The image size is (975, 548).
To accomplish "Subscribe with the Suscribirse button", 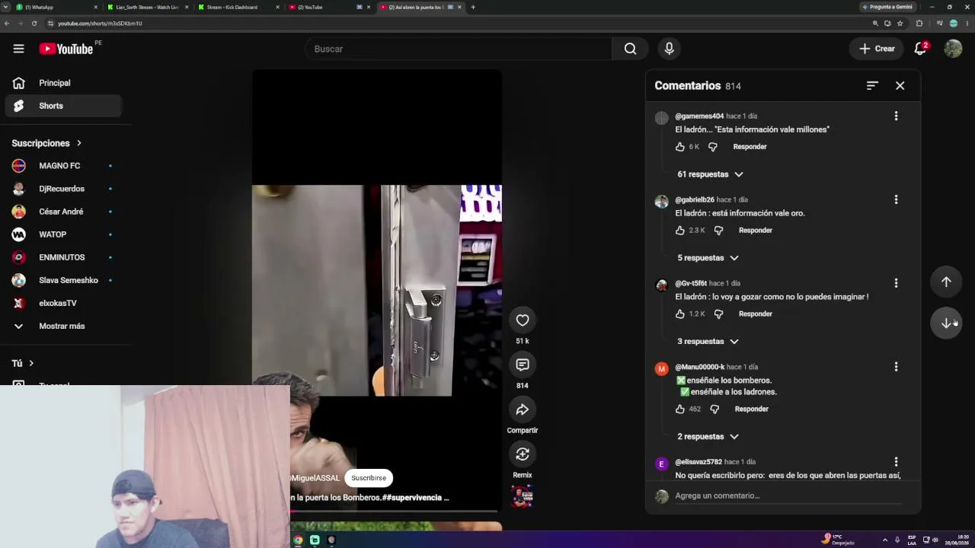I will pyautogui.click(x=369, y=478).
